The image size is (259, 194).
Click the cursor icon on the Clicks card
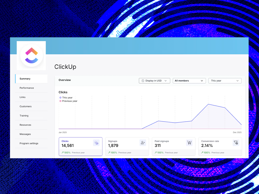96,143
